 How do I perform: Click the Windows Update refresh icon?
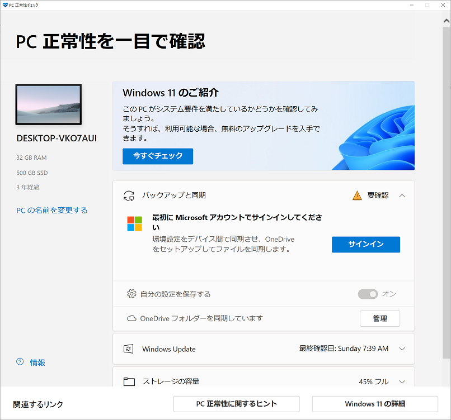tap(128, 349)
